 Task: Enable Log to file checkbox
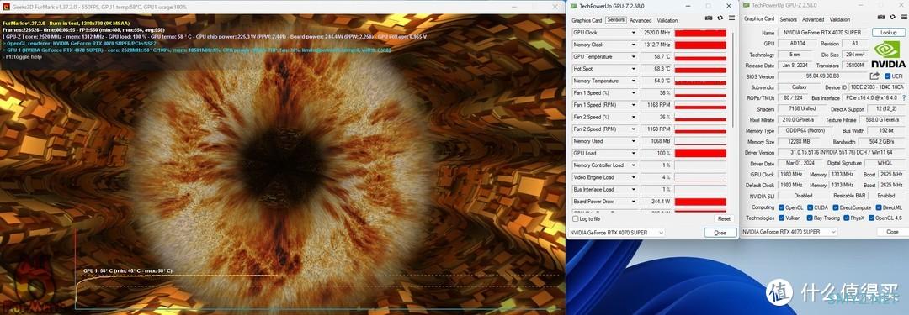click(575, 219)
